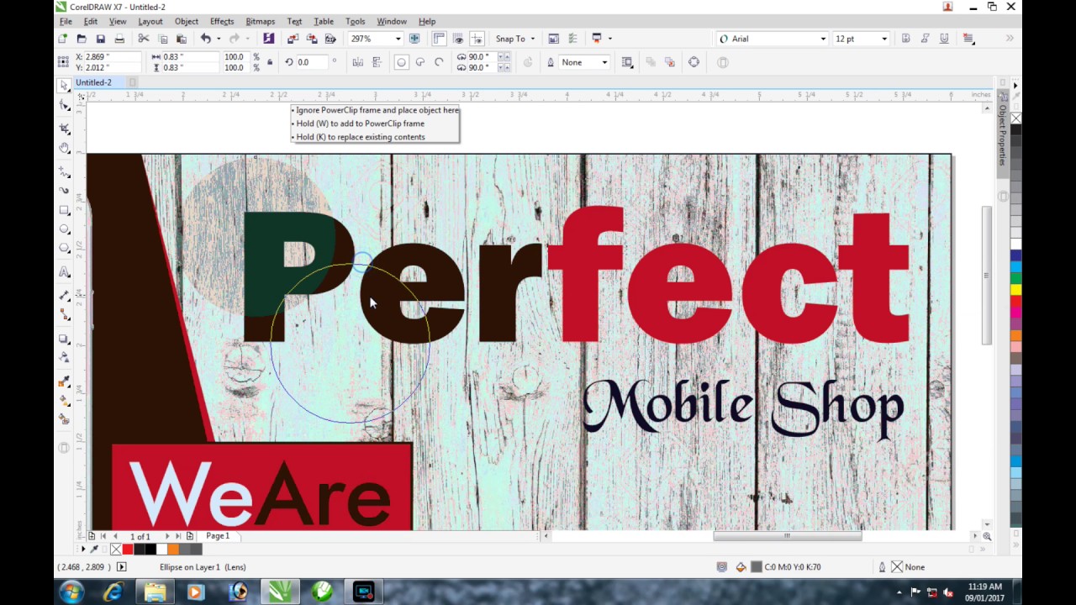Select Ellipse shape type button
The height and width of the screenshot is (605, 1076).
coord(401,62)
